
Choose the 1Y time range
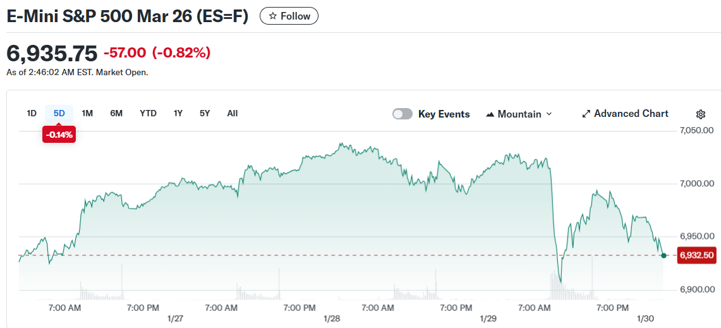click(178, 114)
